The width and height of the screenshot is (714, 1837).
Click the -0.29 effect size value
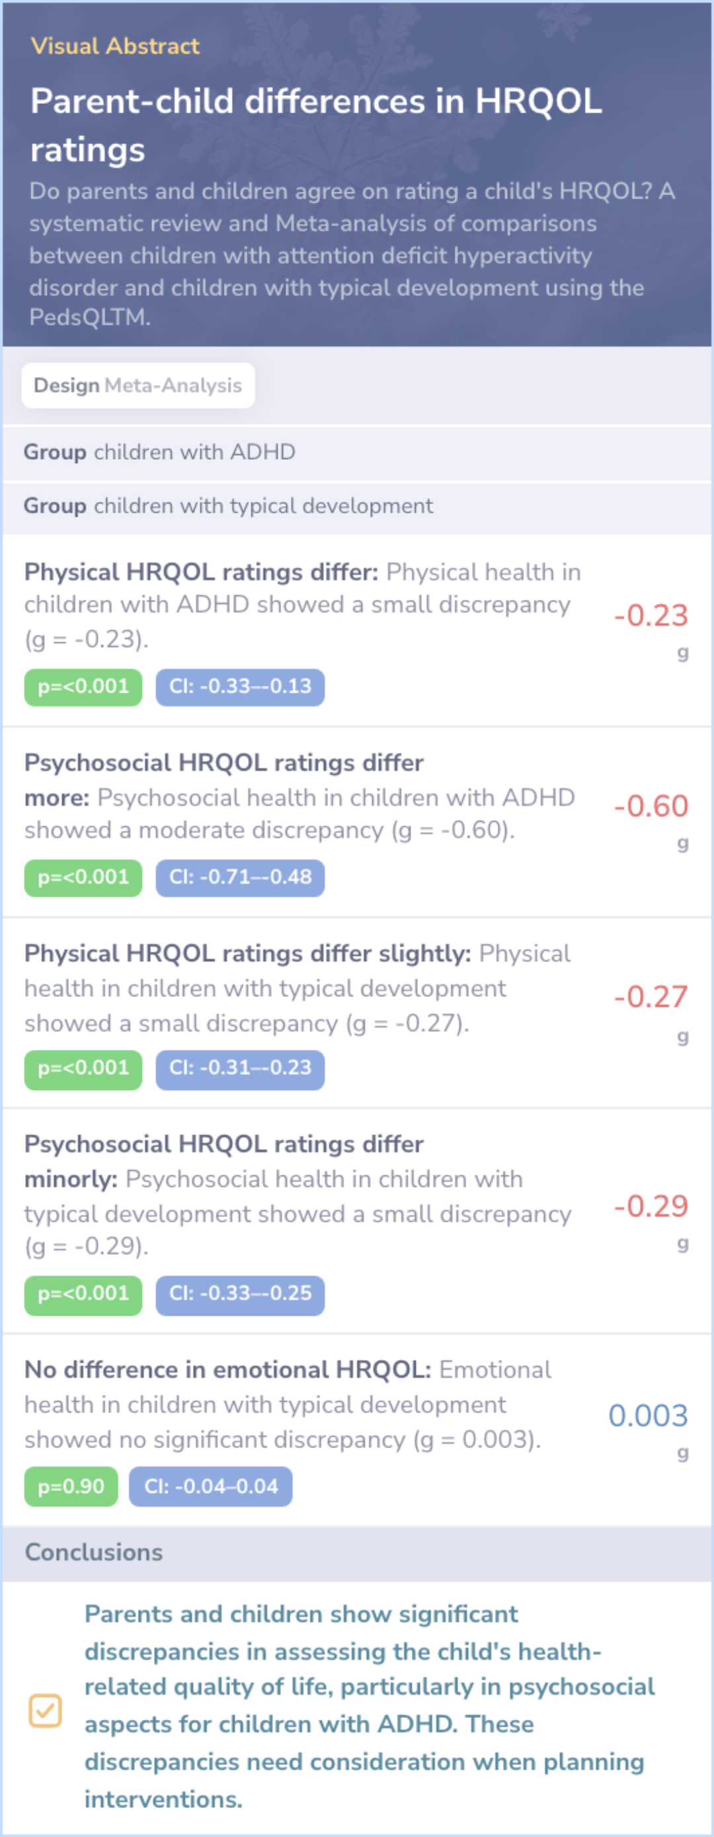pos(651,1207)
